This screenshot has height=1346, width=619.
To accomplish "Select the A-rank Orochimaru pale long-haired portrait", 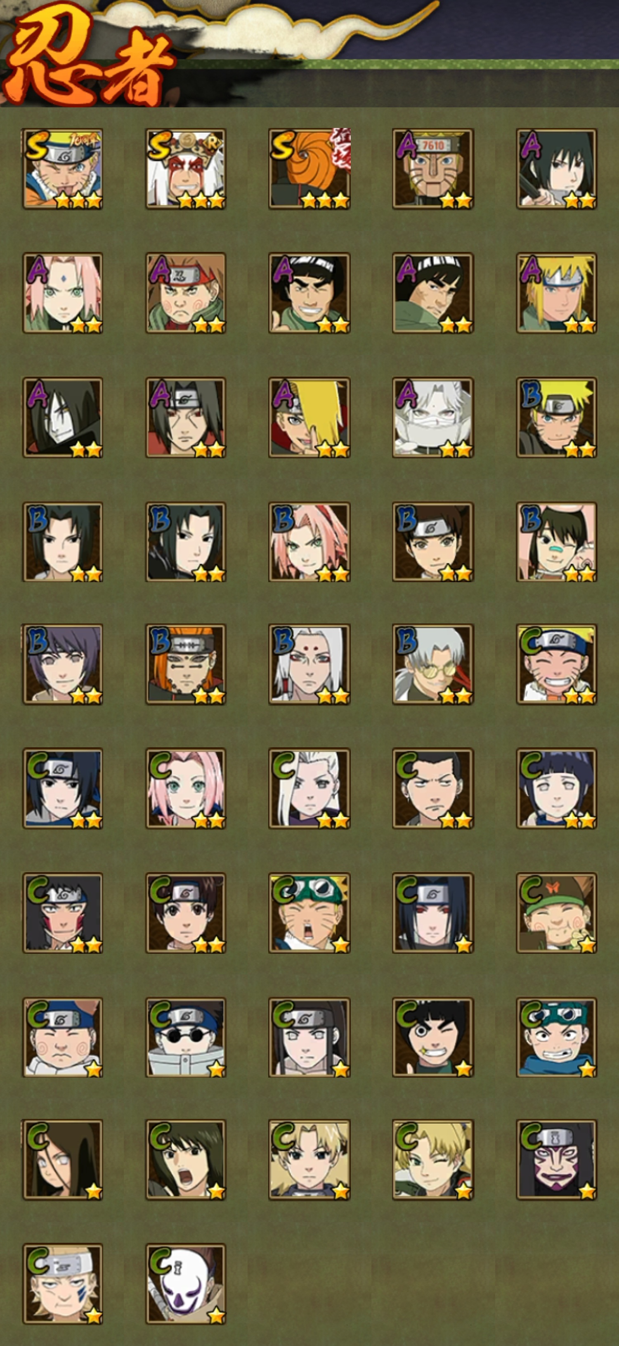I will (x=62, y=417).
